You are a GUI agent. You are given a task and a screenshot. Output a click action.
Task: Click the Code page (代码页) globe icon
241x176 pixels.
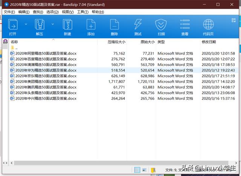[208, 24]
